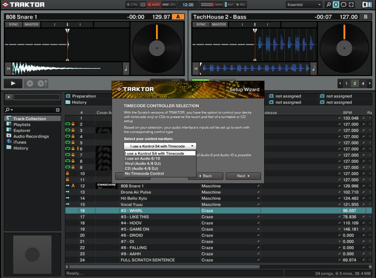Click the Deck A letter badge
Viewport: 376px width, 278px height.
point(178,17)
